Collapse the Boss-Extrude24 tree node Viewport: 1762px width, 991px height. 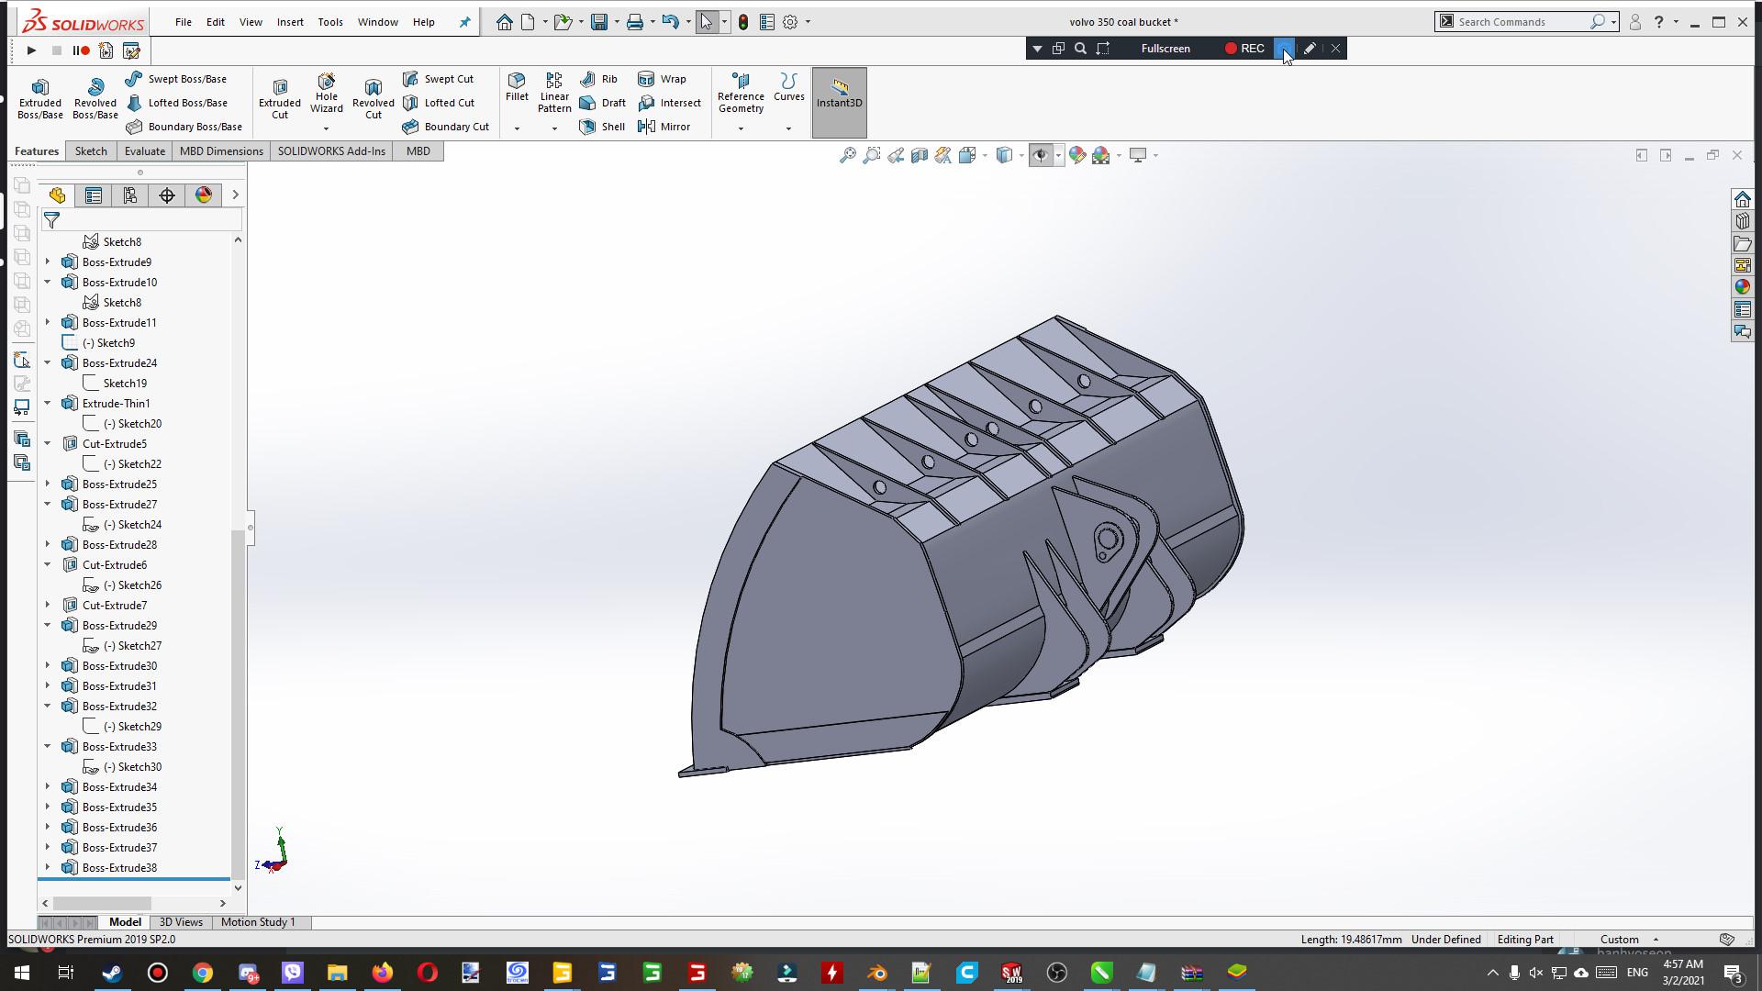point(48,363)
